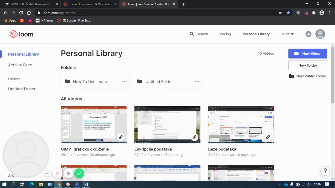Bookmark star icon in address bar
Viewport: 335px width, 188px height.
tap(288, 13)
